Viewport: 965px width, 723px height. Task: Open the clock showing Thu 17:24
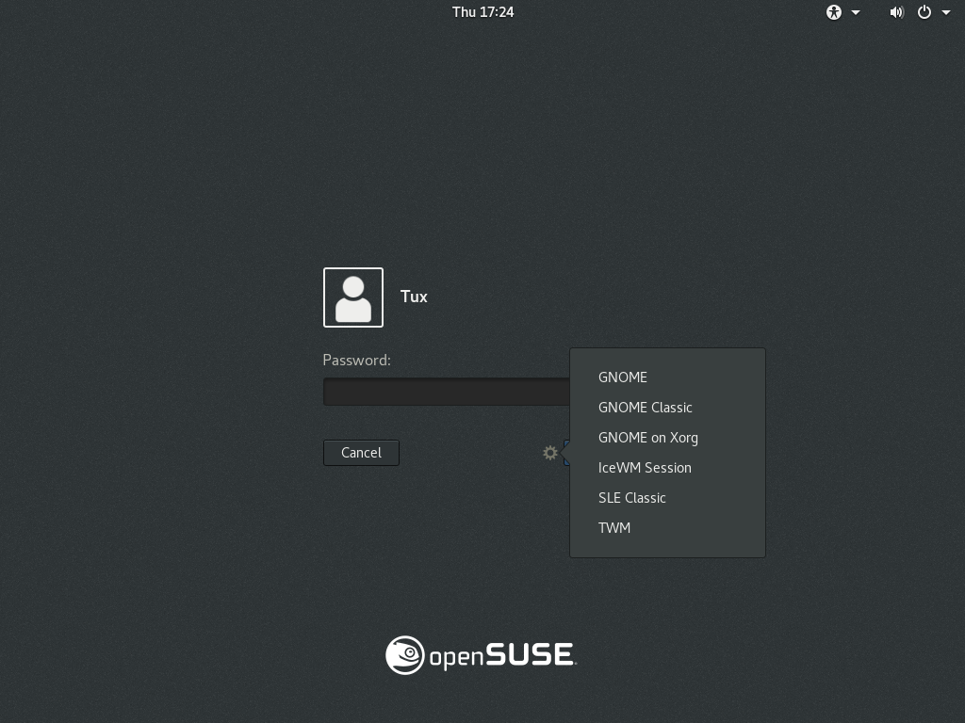[x=483, y=12]
